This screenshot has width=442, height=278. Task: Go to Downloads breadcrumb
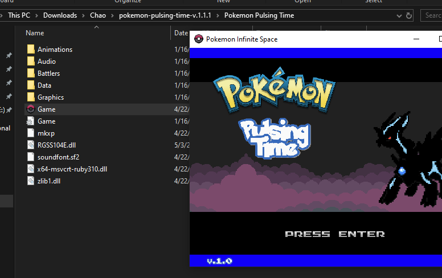click(60, 15)
